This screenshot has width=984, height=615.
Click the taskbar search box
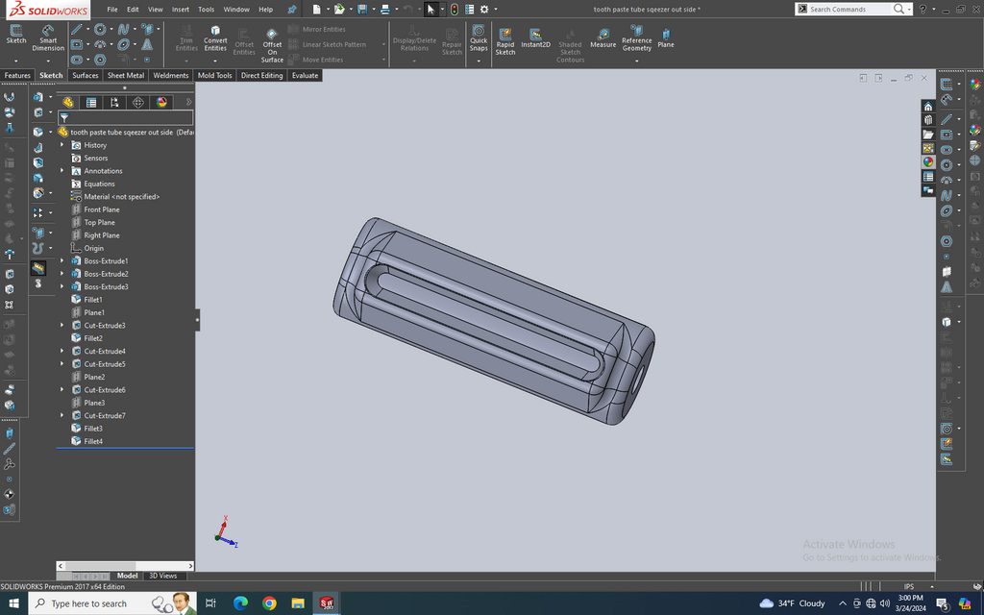pyautogui.click(x=113, y=603)
